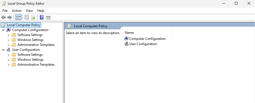Select Administrative Templates label under User Configuration
255x103 pixels.
click(x=36, y=65)
